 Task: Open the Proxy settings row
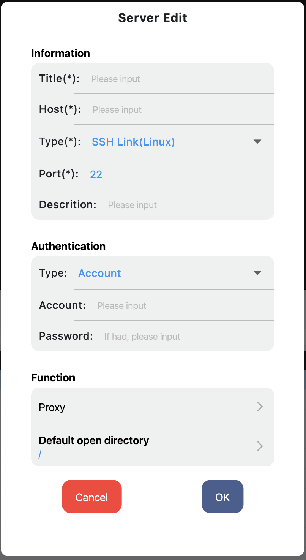tap(153, 407)
